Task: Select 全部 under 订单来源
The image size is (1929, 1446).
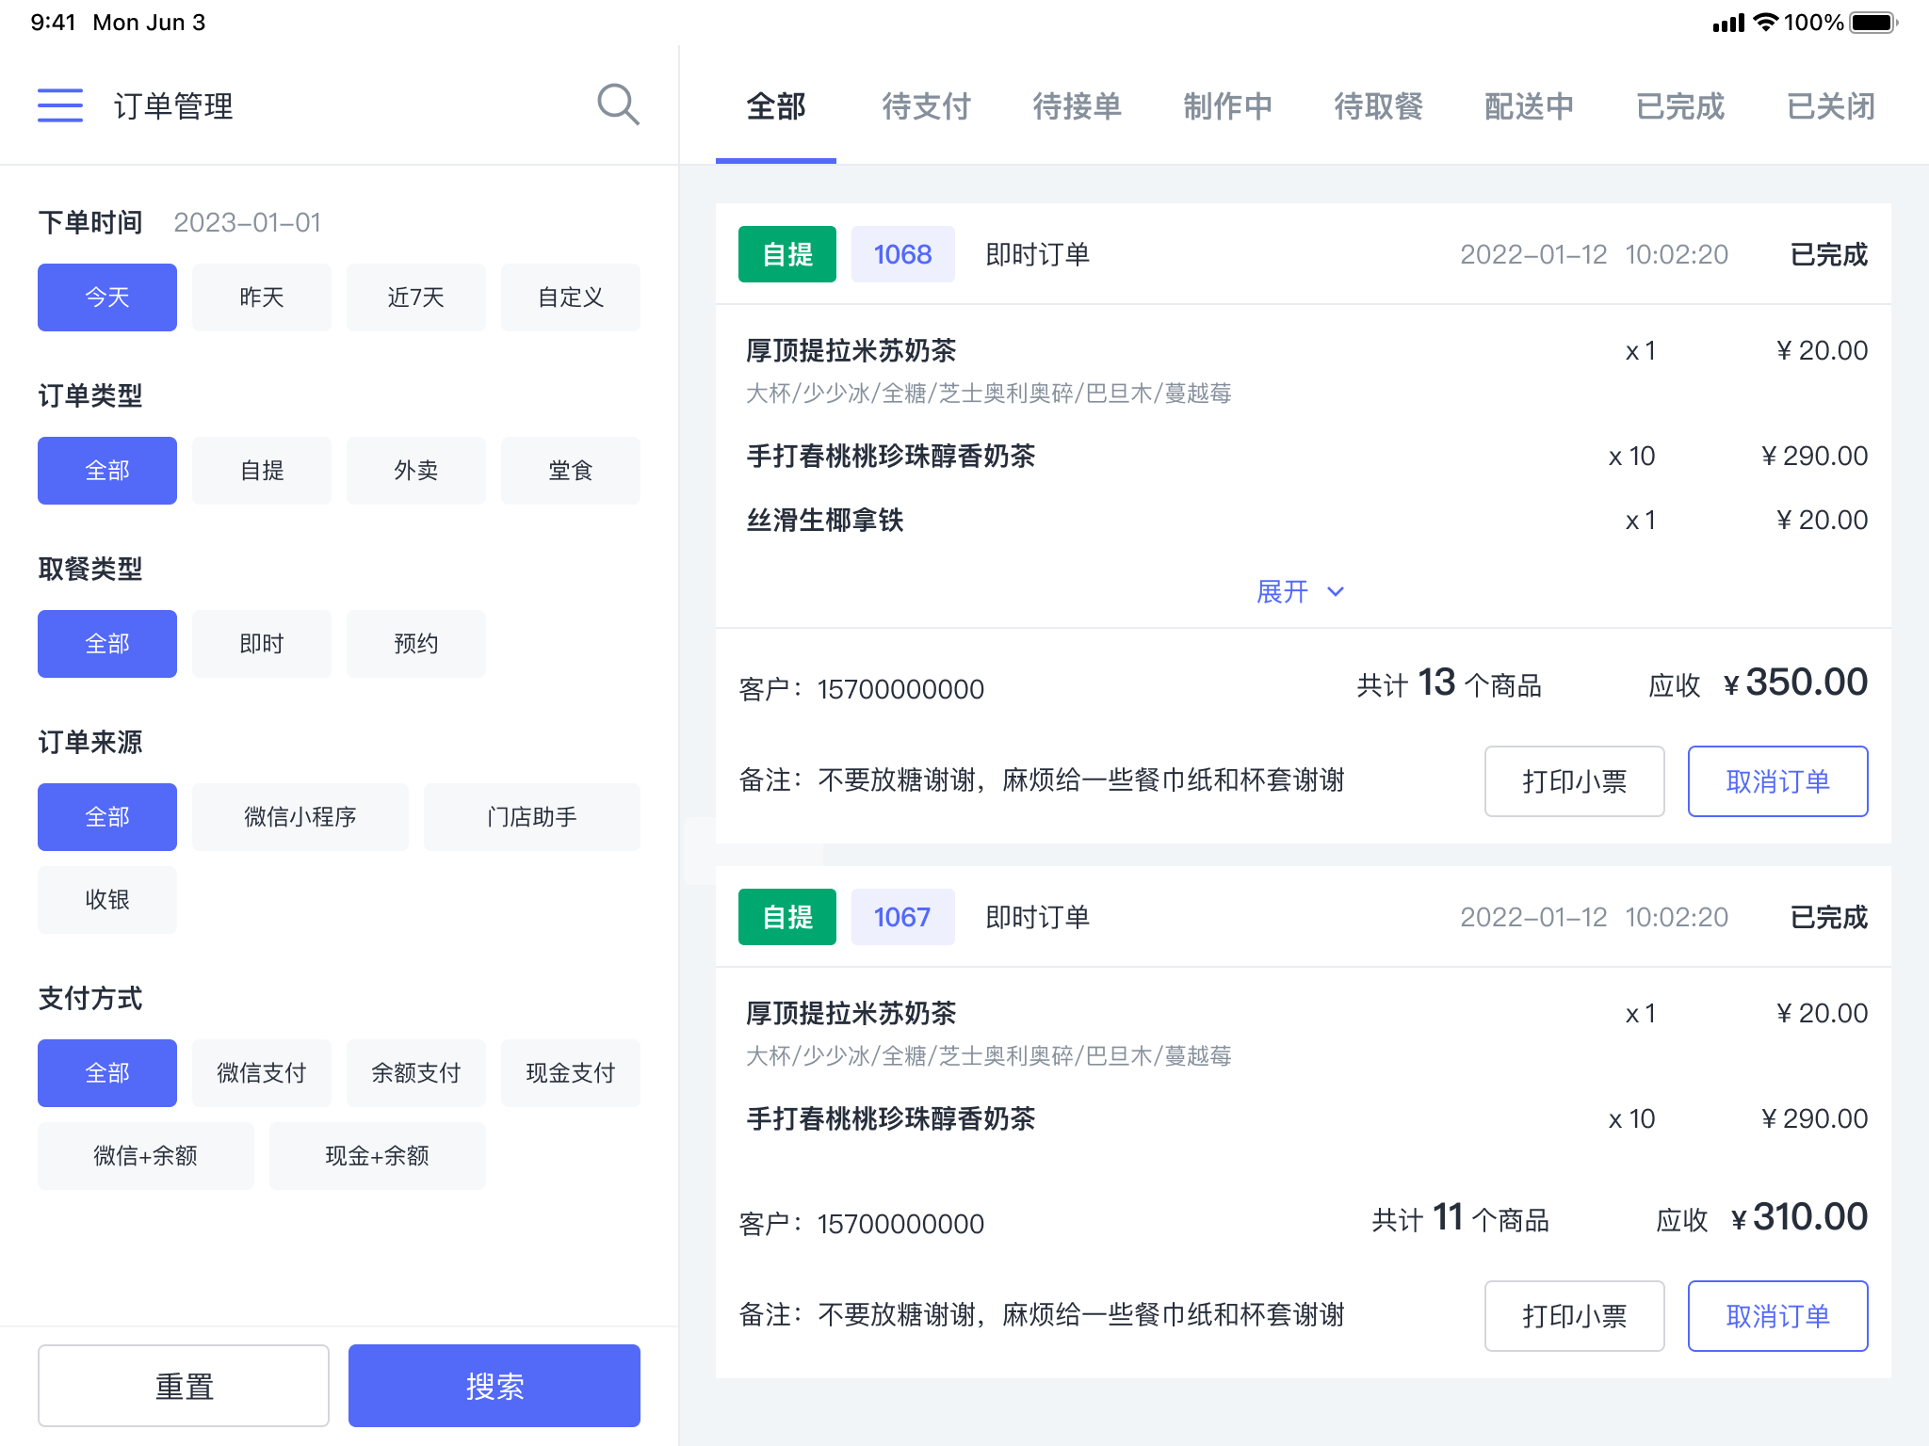Action: click(x=107, y=817)
